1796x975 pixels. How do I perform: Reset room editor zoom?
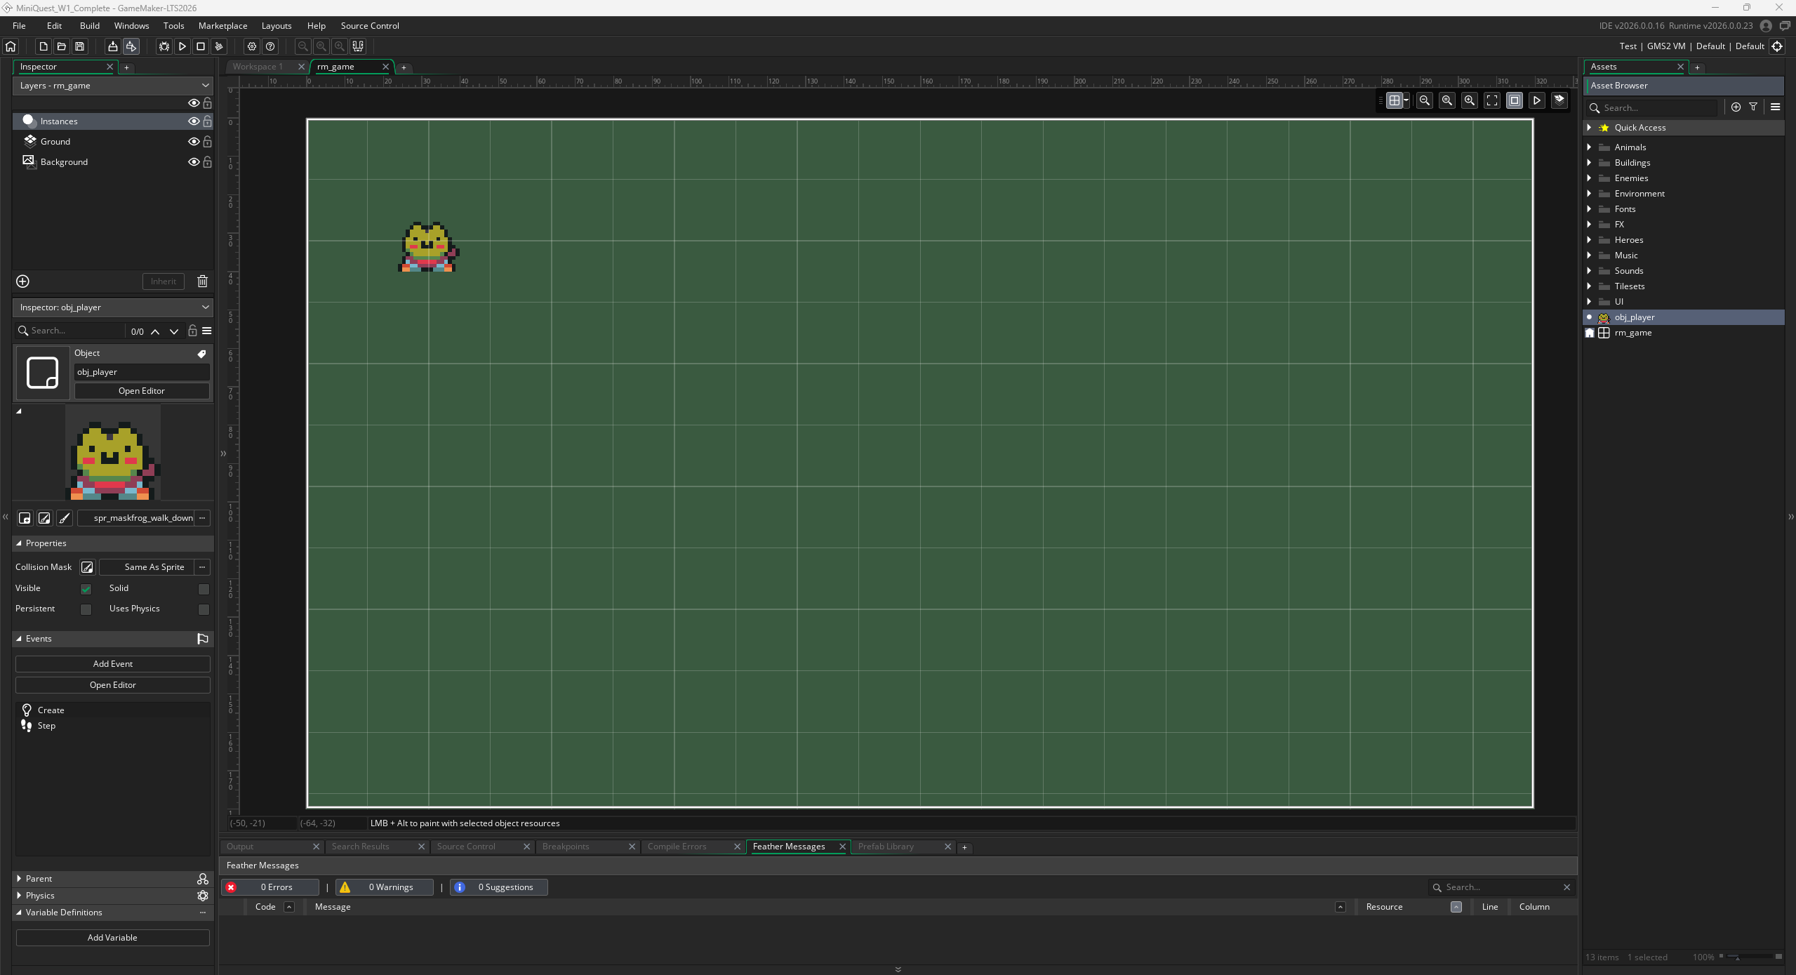(x=1447, y=100)
